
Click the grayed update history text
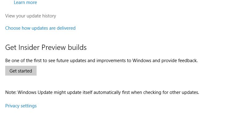click(30, 16)
